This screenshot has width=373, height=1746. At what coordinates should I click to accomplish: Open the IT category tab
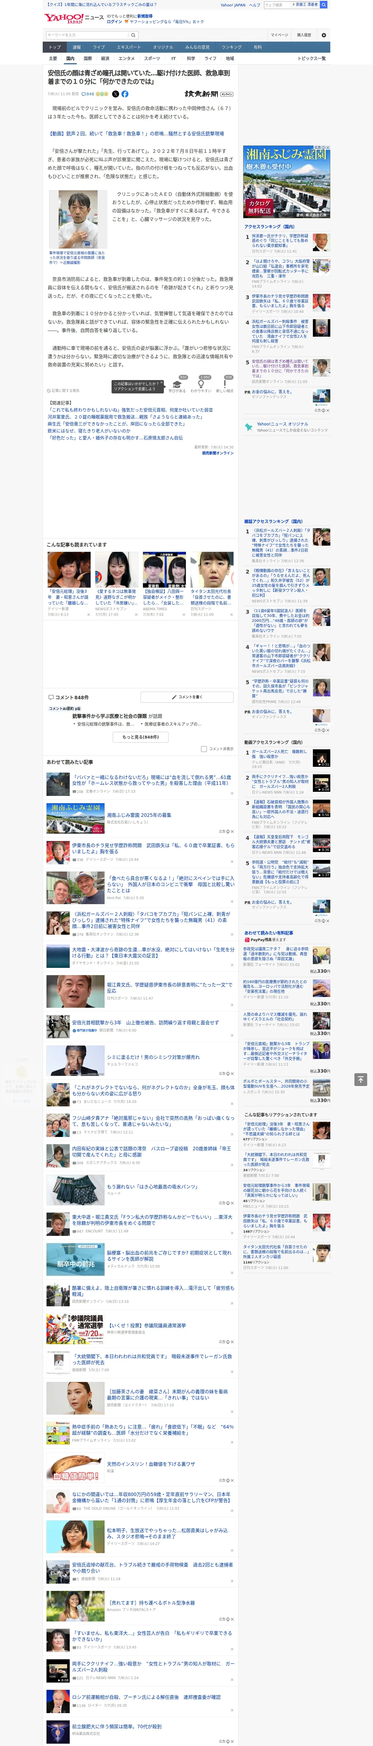[x=173, y=58]
